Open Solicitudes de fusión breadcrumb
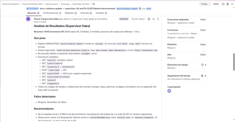This screenshot has height=122, width=235. point(81,4)
